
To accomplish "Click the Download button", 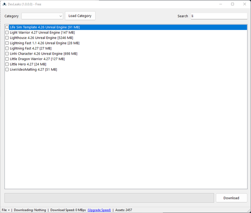I will pyautogui.click(x=231, y=198).
